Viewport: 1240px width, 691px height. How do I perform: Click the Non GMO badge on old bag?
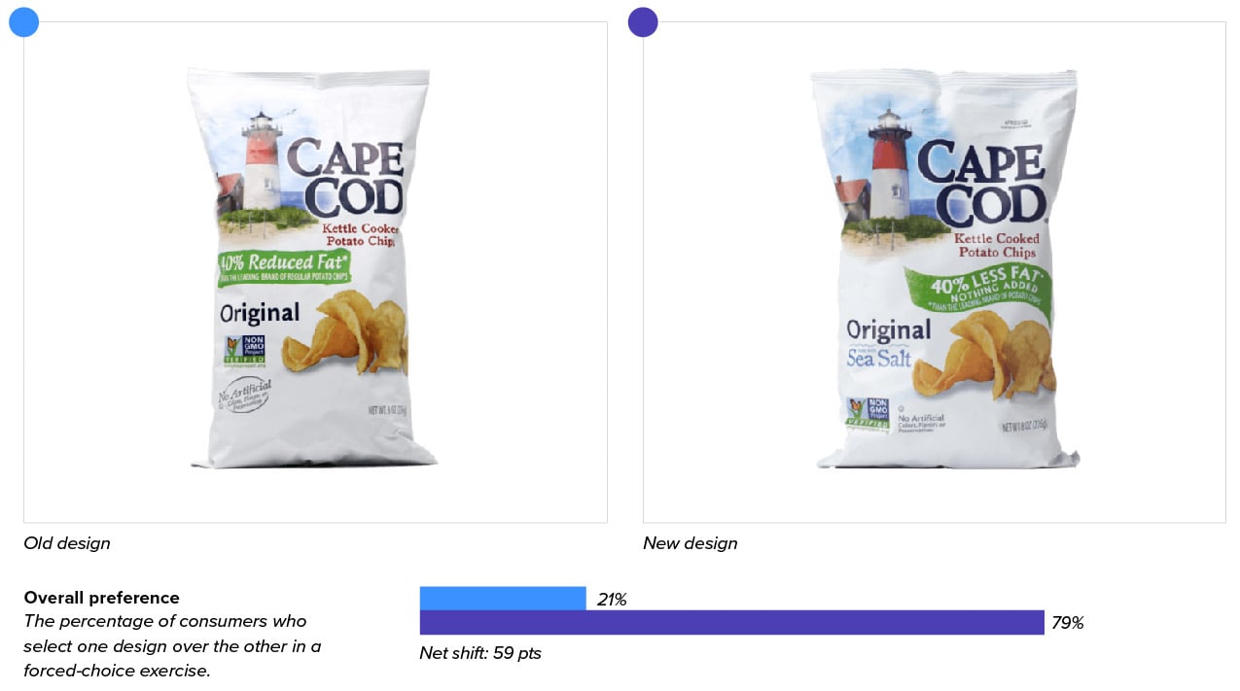click(x=244, y=352)
